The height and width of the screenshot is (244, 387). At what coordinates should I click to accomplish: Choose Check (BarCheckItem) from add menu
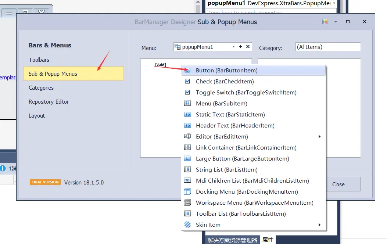click(254, 82)
